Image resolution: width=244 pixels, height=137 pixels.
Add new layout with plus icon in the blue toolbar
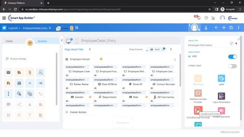224,28
